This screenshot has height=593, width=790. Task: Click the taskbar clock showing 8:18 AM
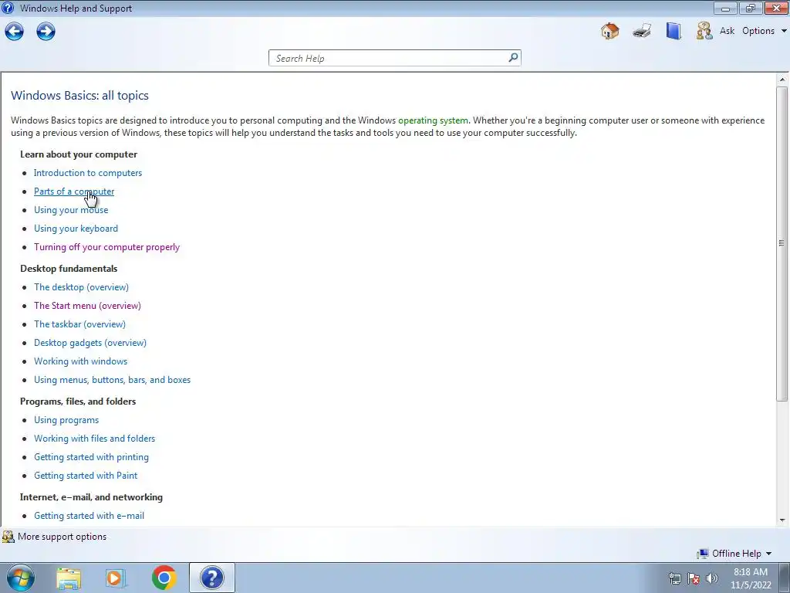[x=751, y=578]
